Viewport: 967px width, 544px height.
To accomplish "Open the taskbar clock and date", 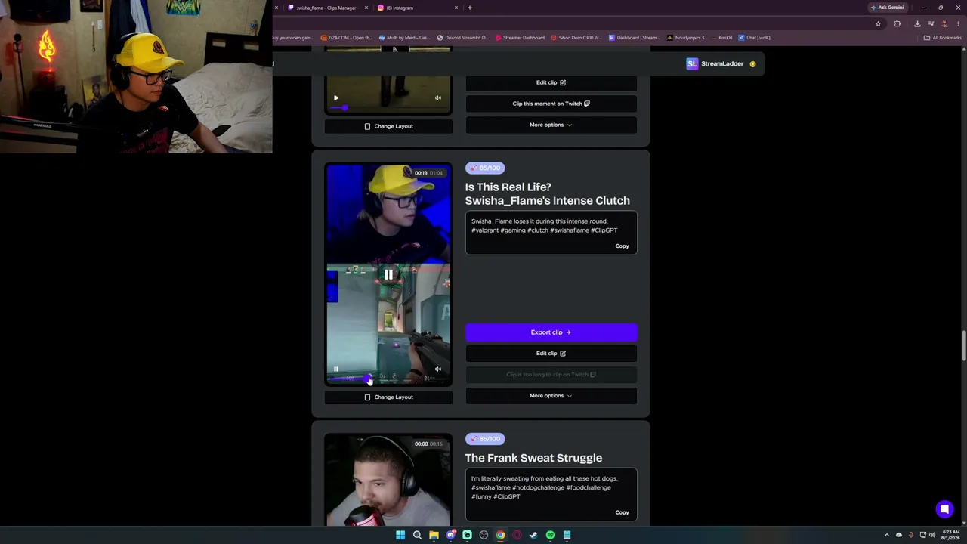I will pyautogui.click(x=950, y=535).
